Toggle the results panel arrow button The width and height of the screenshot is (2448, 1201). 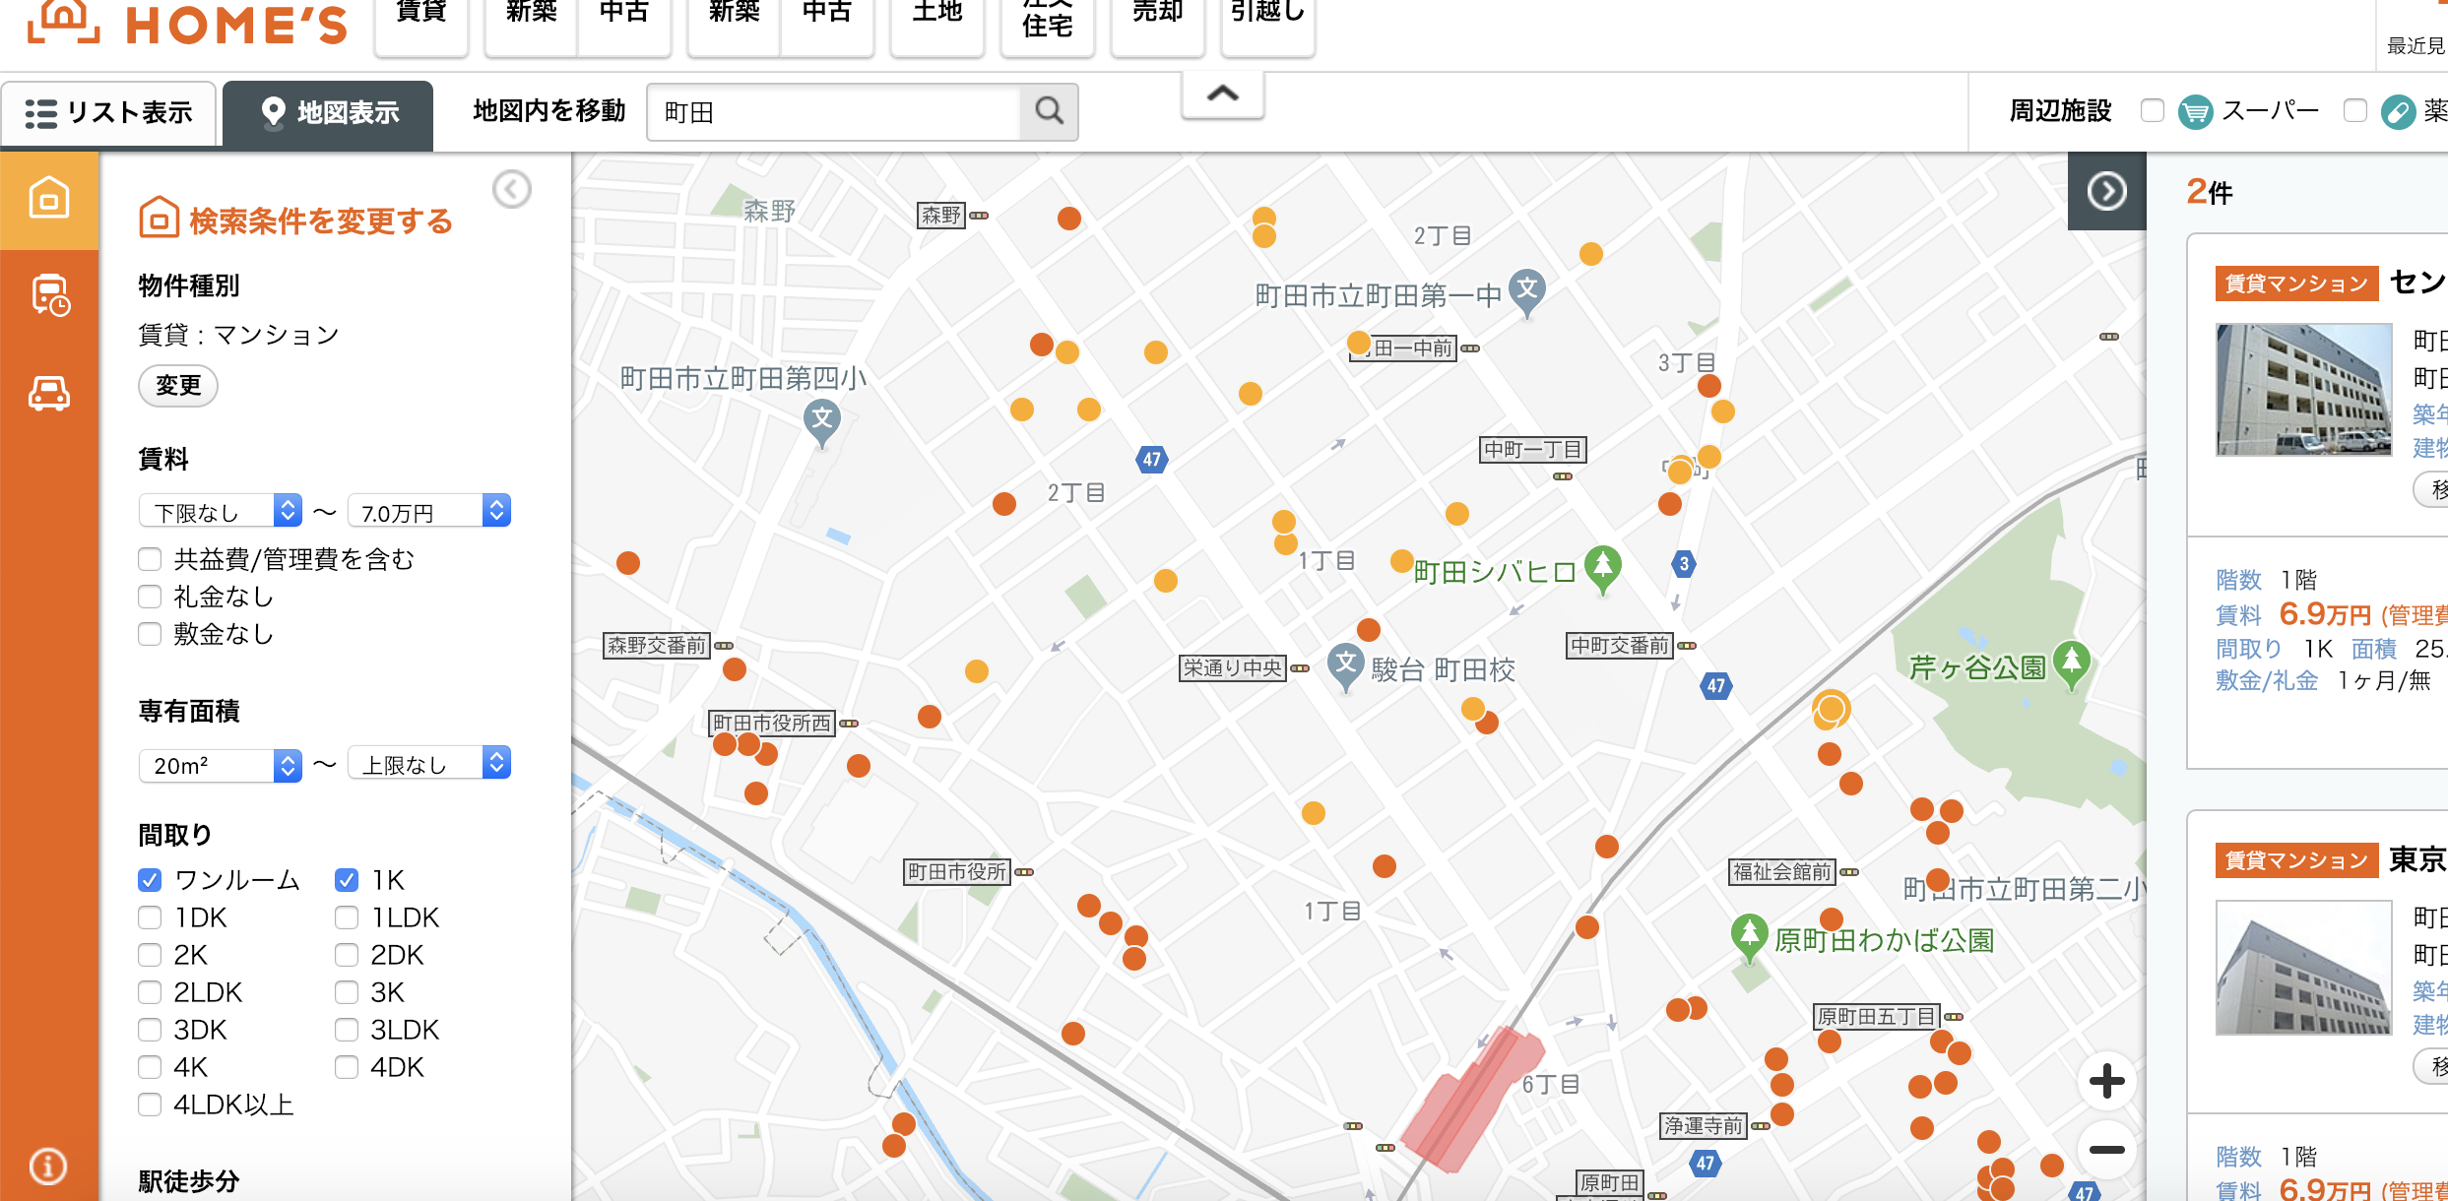pos(2106,191)
